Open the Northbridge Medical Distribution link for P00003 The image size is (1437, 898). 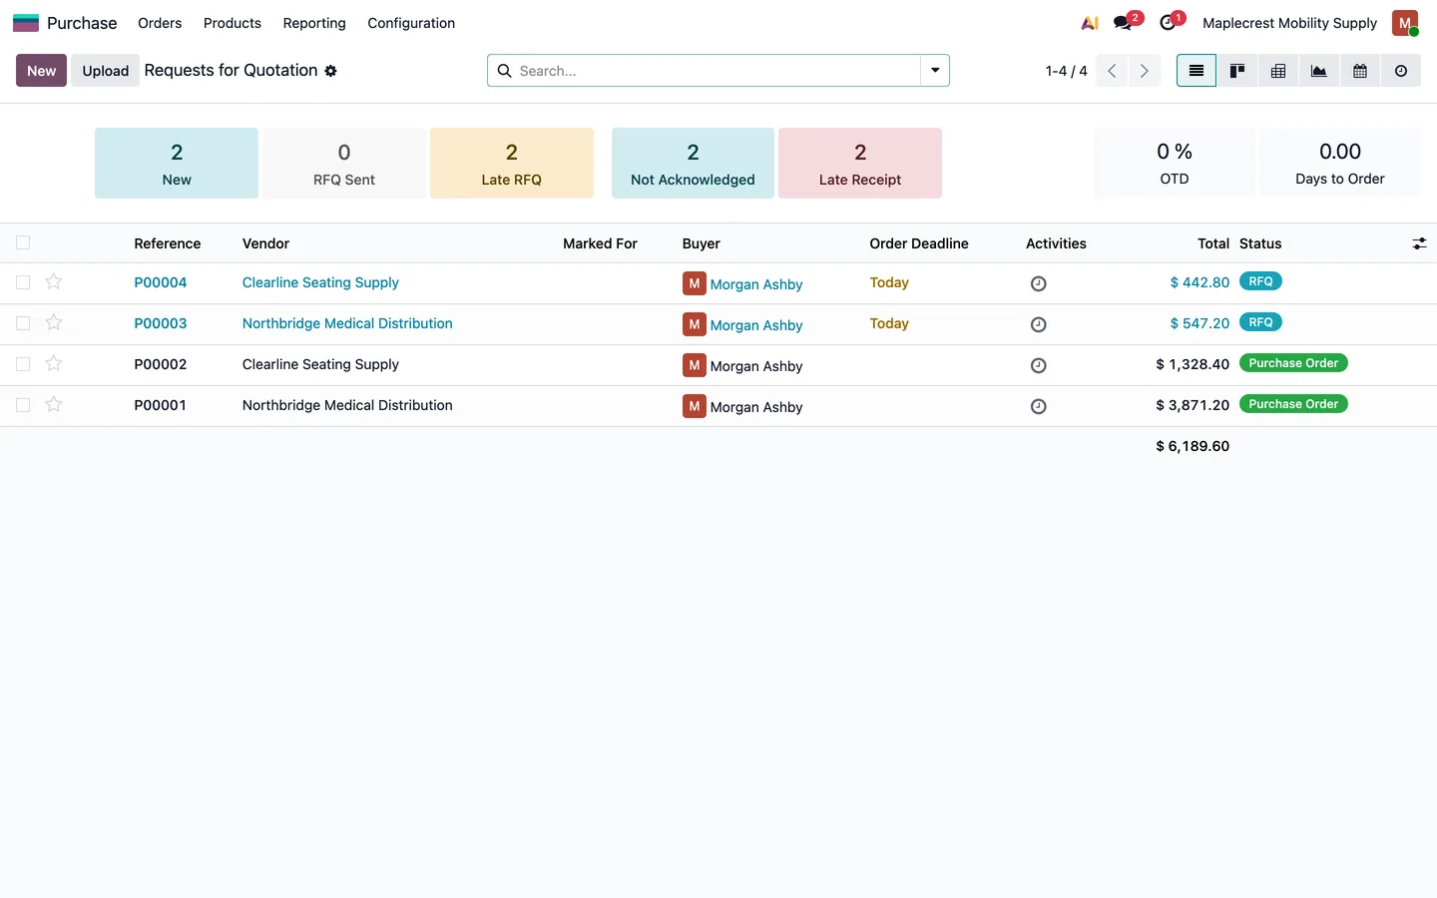tap(347, 323)
